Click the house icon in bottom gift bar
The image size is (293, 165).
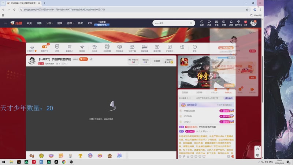click(110, 155)
